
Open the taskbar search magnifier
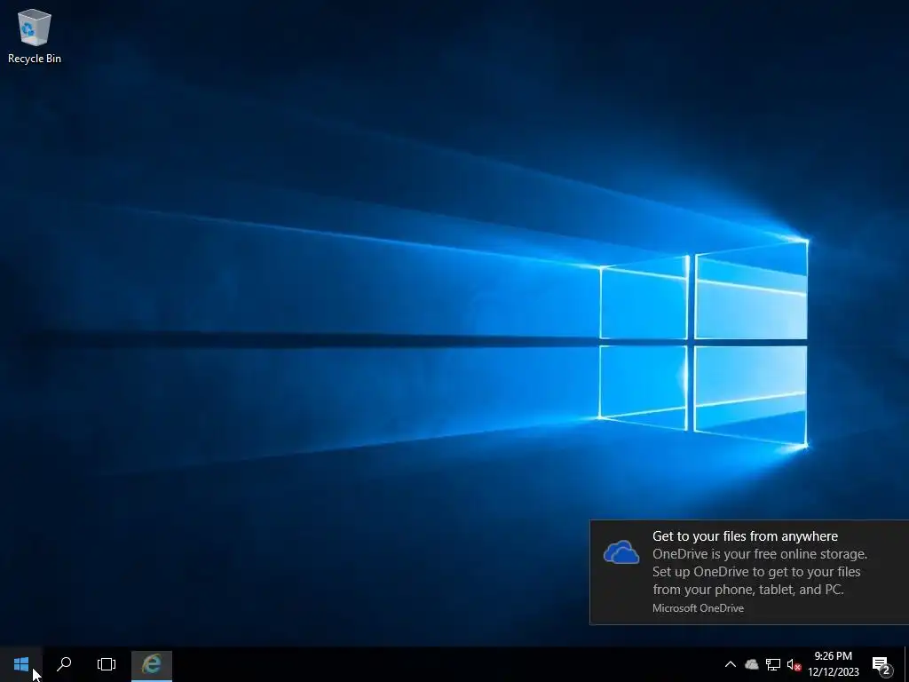(64, 664)
